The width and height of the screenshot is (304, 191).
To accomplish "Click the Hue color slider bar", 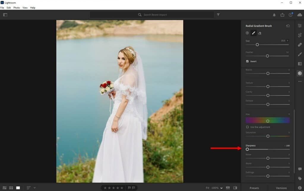I will [267, 120].
